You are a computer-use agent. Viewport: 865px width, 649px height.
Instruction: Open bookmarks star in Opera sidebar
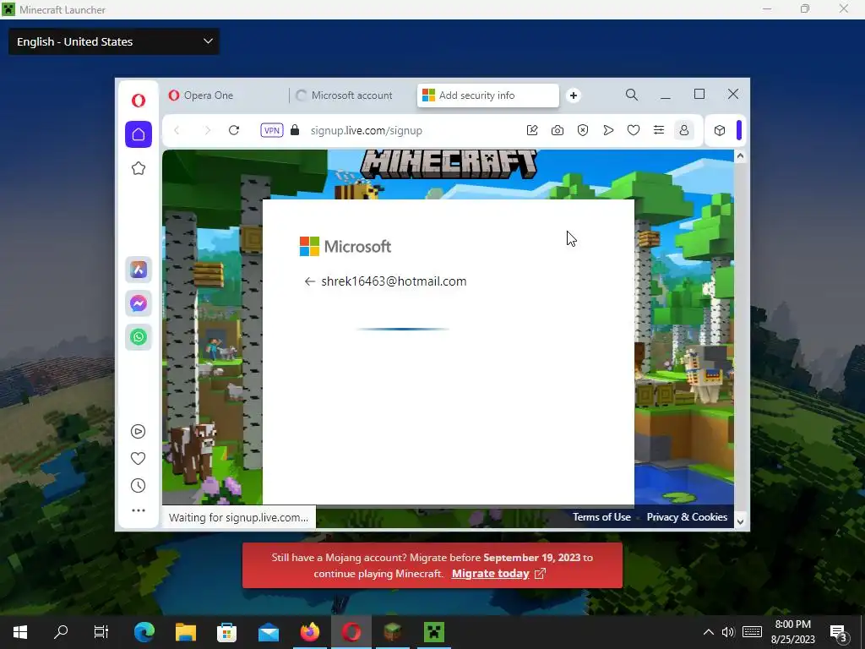point(139,168)
